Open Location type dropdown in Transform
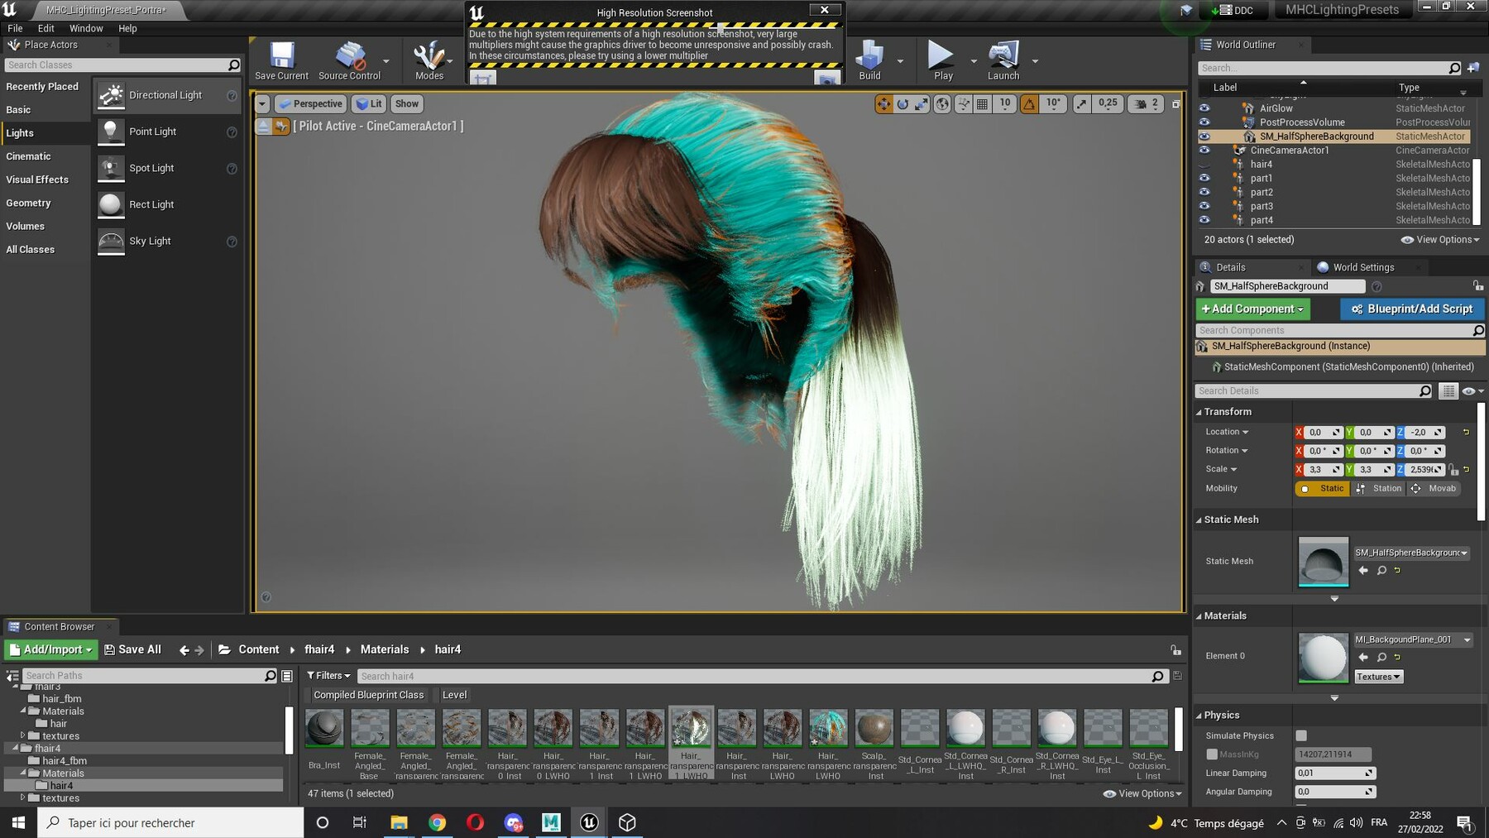The image size is (1489, 838). coord(1227,432)
